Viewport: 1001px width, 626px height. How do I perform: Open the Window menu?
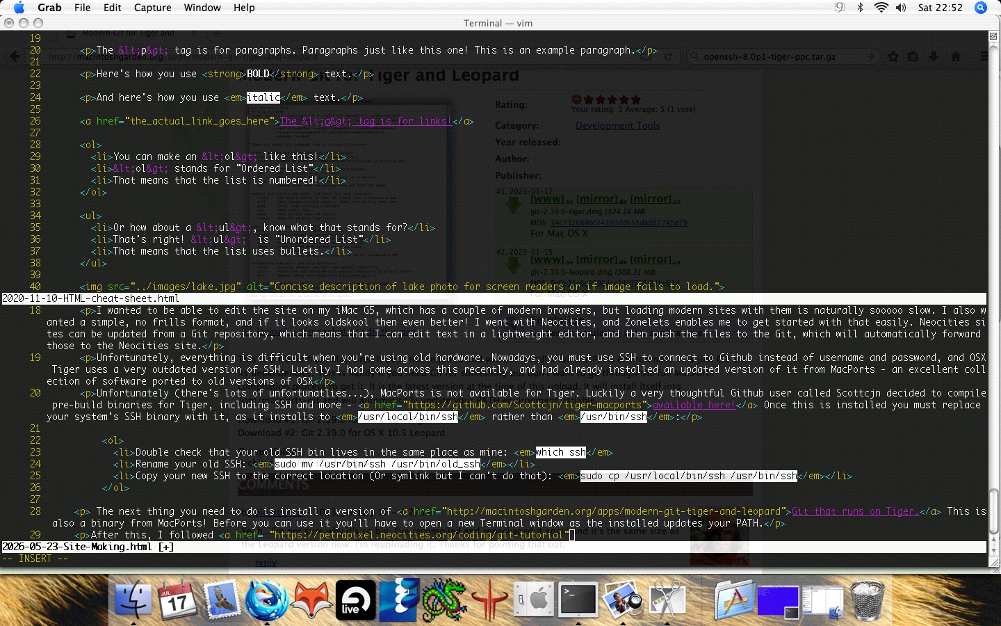[202, 8]
